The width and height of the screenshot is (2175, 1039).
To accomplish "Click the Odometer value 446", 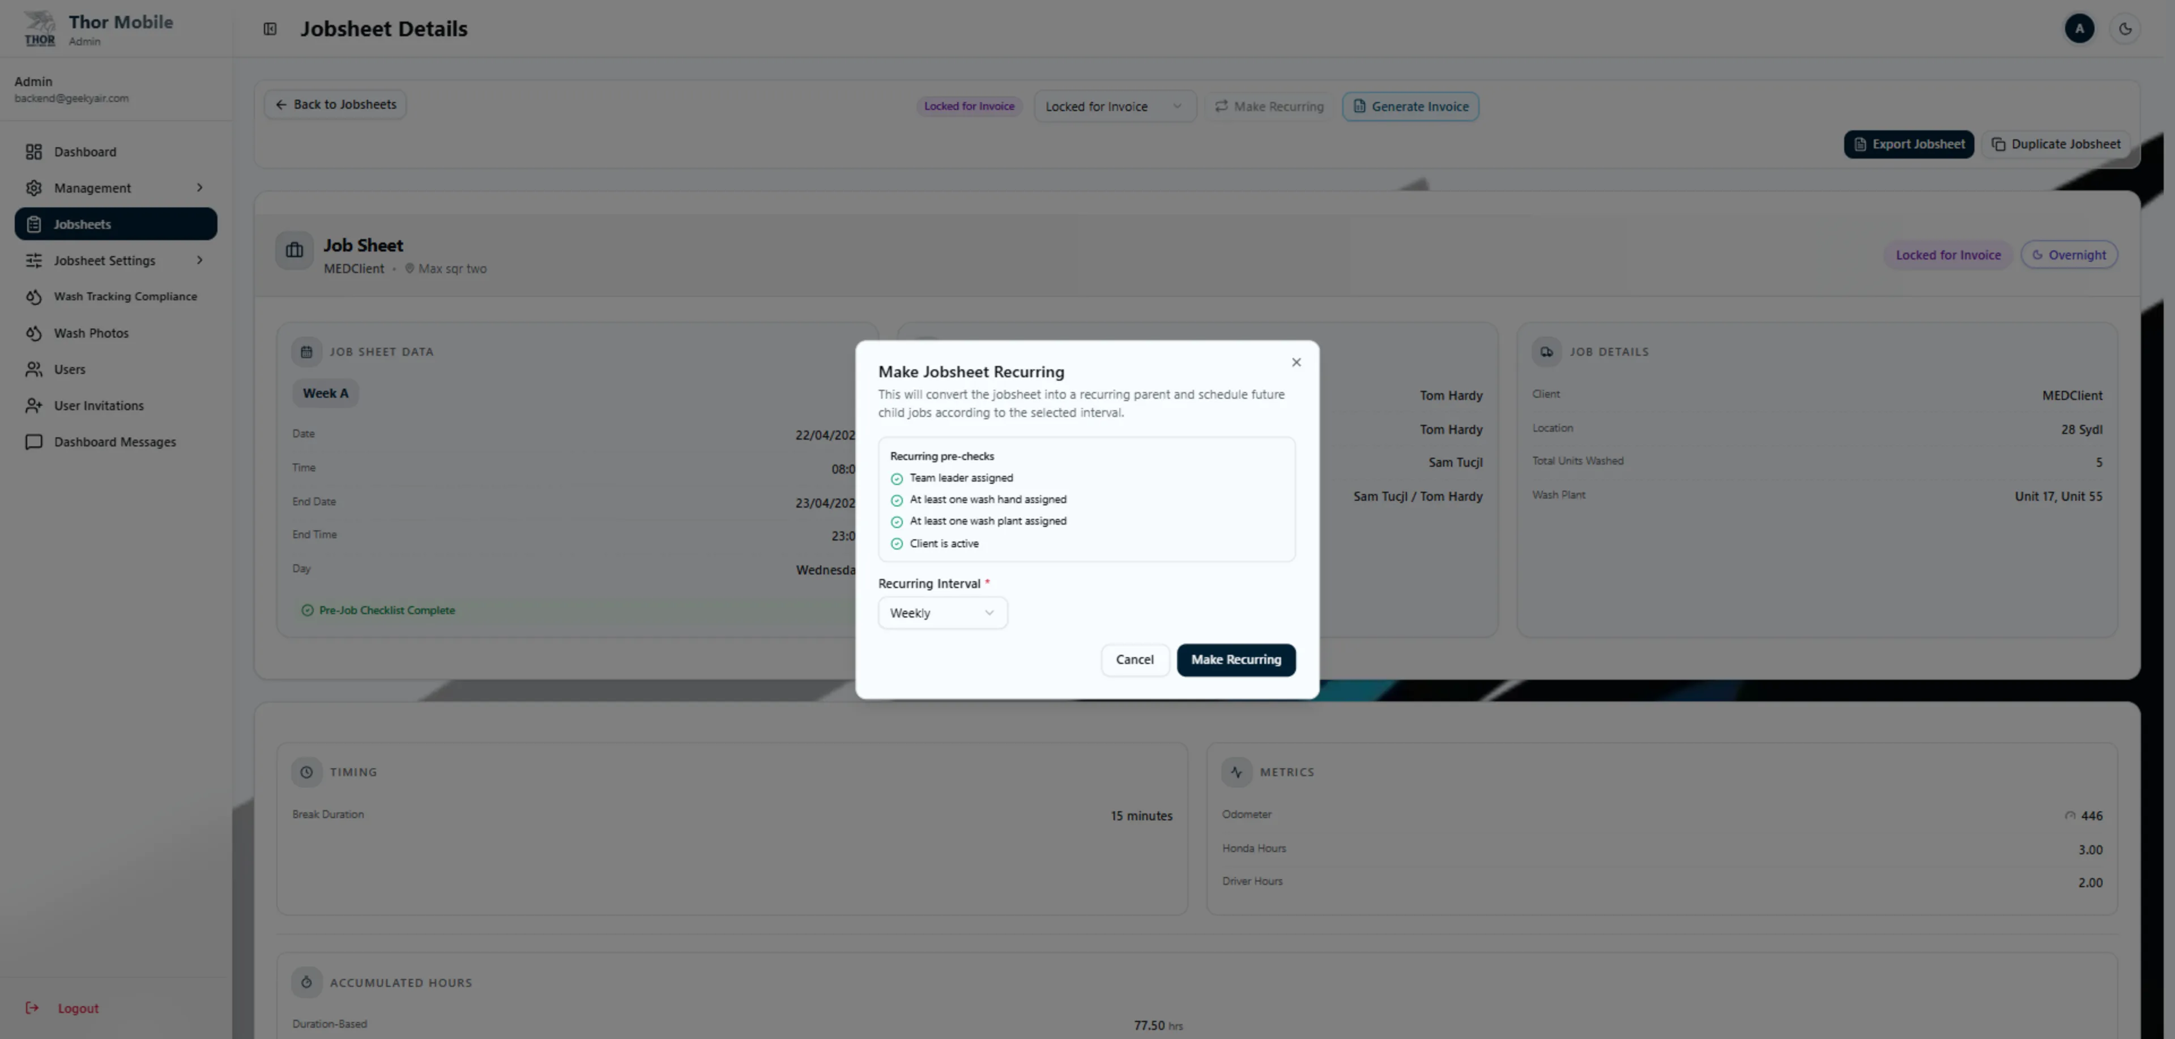I will point(2091,816).
